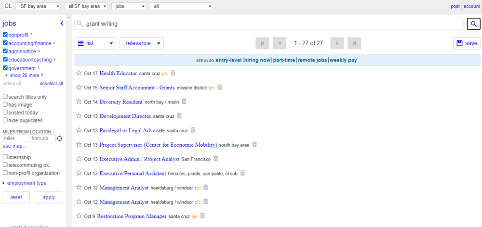This screenshot has height=227, width=482.
Task: Open the 'all' subcategory dropdown
Action: 181,6
